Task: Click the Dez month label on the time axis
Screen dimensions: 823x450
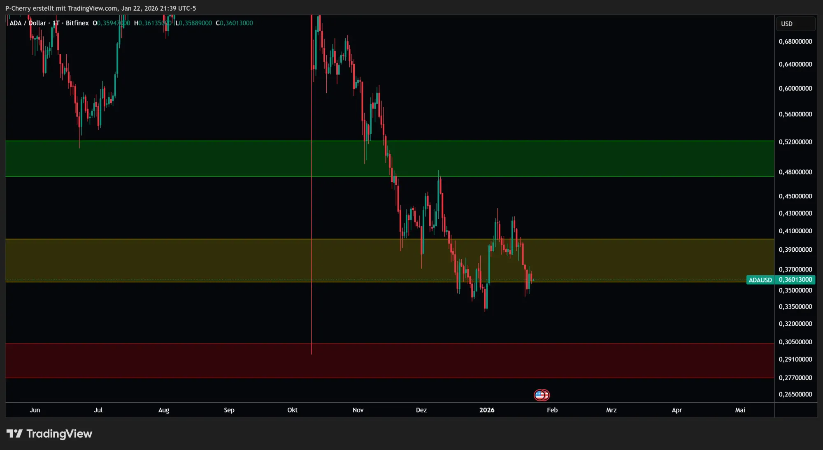Action: coord(421,410)
